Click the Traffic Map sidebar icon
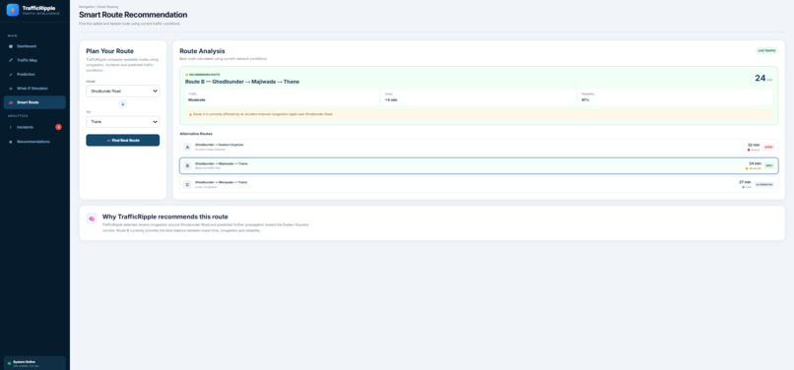Screen dimensions: 794x370 click(x=11, y=60)
